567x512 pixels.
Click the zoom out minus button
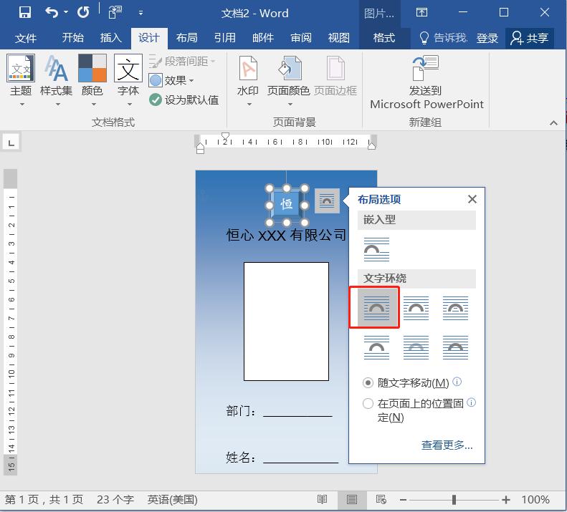pyautogui.click(x=403, y=500)
